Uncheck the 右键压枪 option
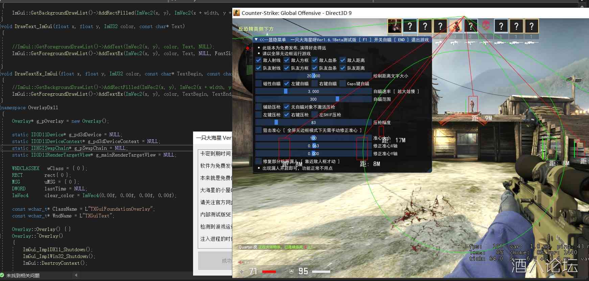The width and height of the screenshot is (589, 281). click(x=287, y=115)
